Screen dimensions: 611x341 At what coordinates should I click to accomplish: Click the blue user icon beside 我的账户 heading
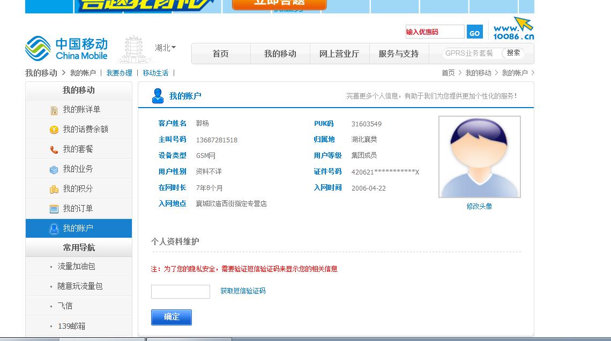158,96
